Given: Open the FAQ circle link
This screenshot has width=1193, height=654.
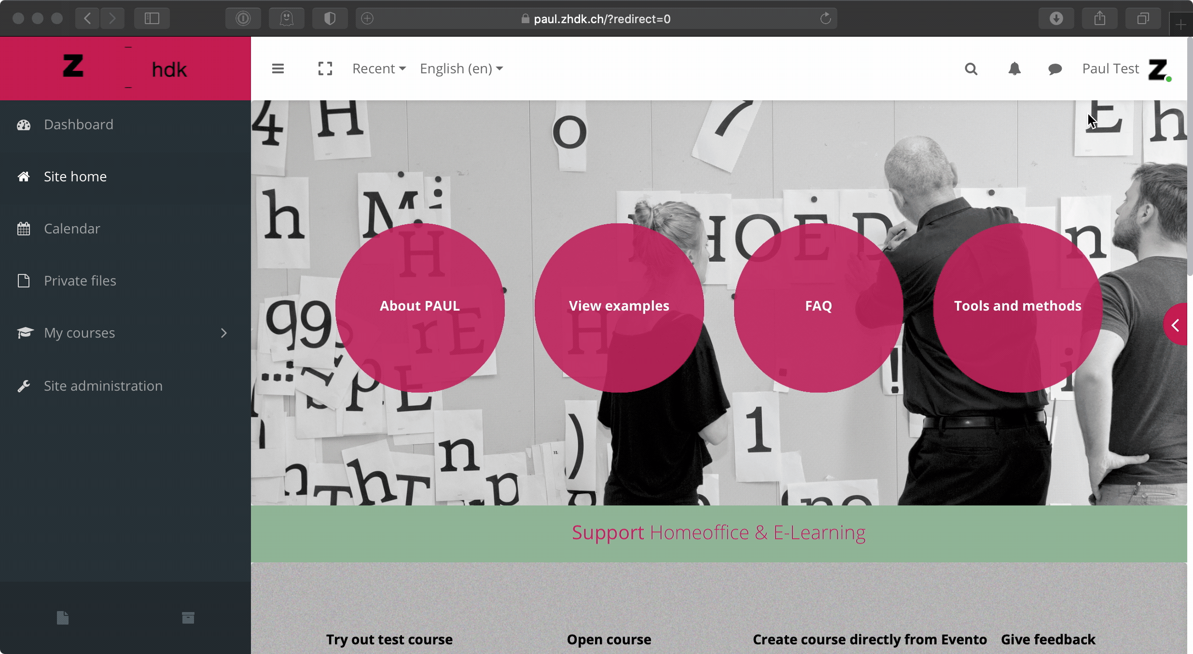Looking at the screenshot, I should click(x=818, y=307).
